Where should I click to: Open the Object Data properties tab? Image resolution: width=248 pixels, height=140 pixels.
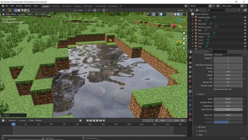(x=190, y=110)
